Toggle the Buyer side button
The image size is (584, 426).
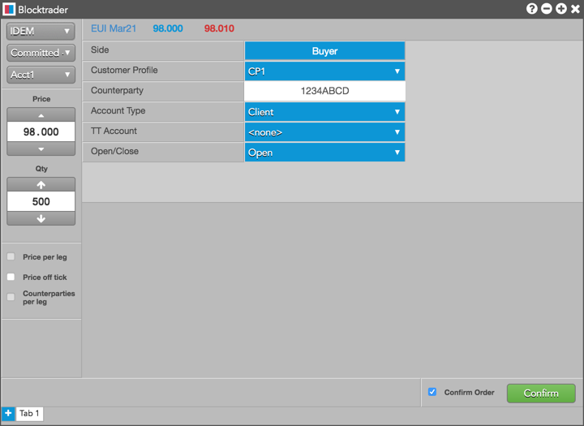[x=324, y=51]
